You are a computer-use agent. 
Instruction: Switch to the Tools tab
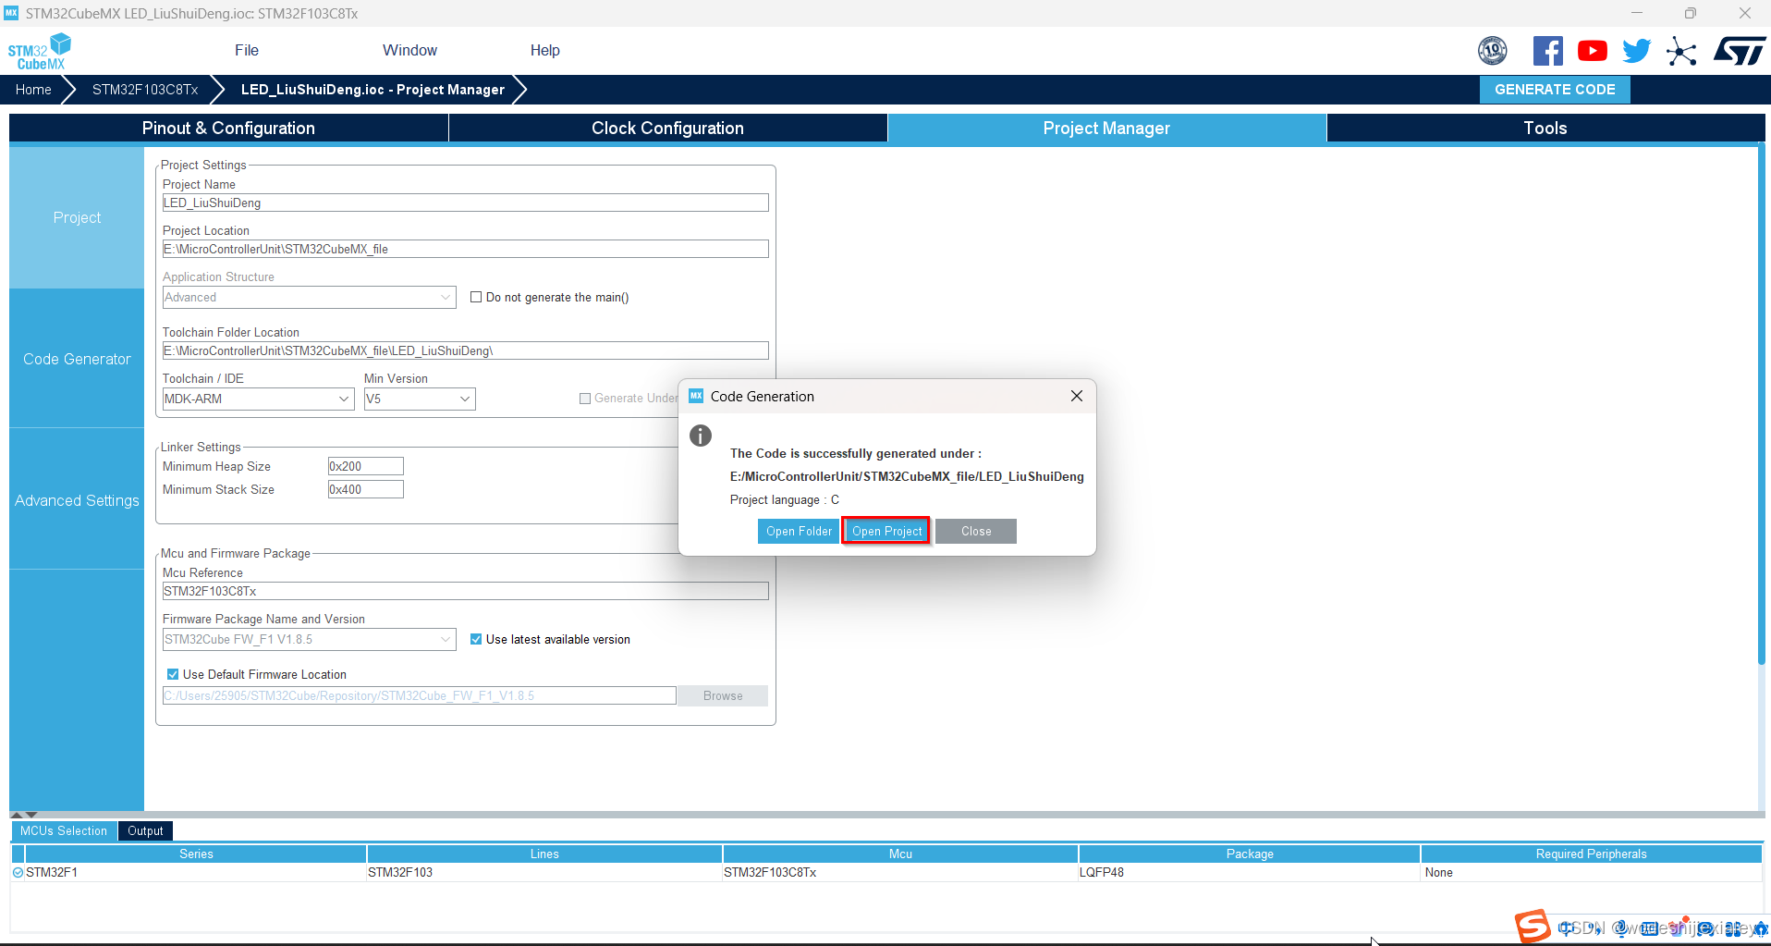click(1545, 128)
